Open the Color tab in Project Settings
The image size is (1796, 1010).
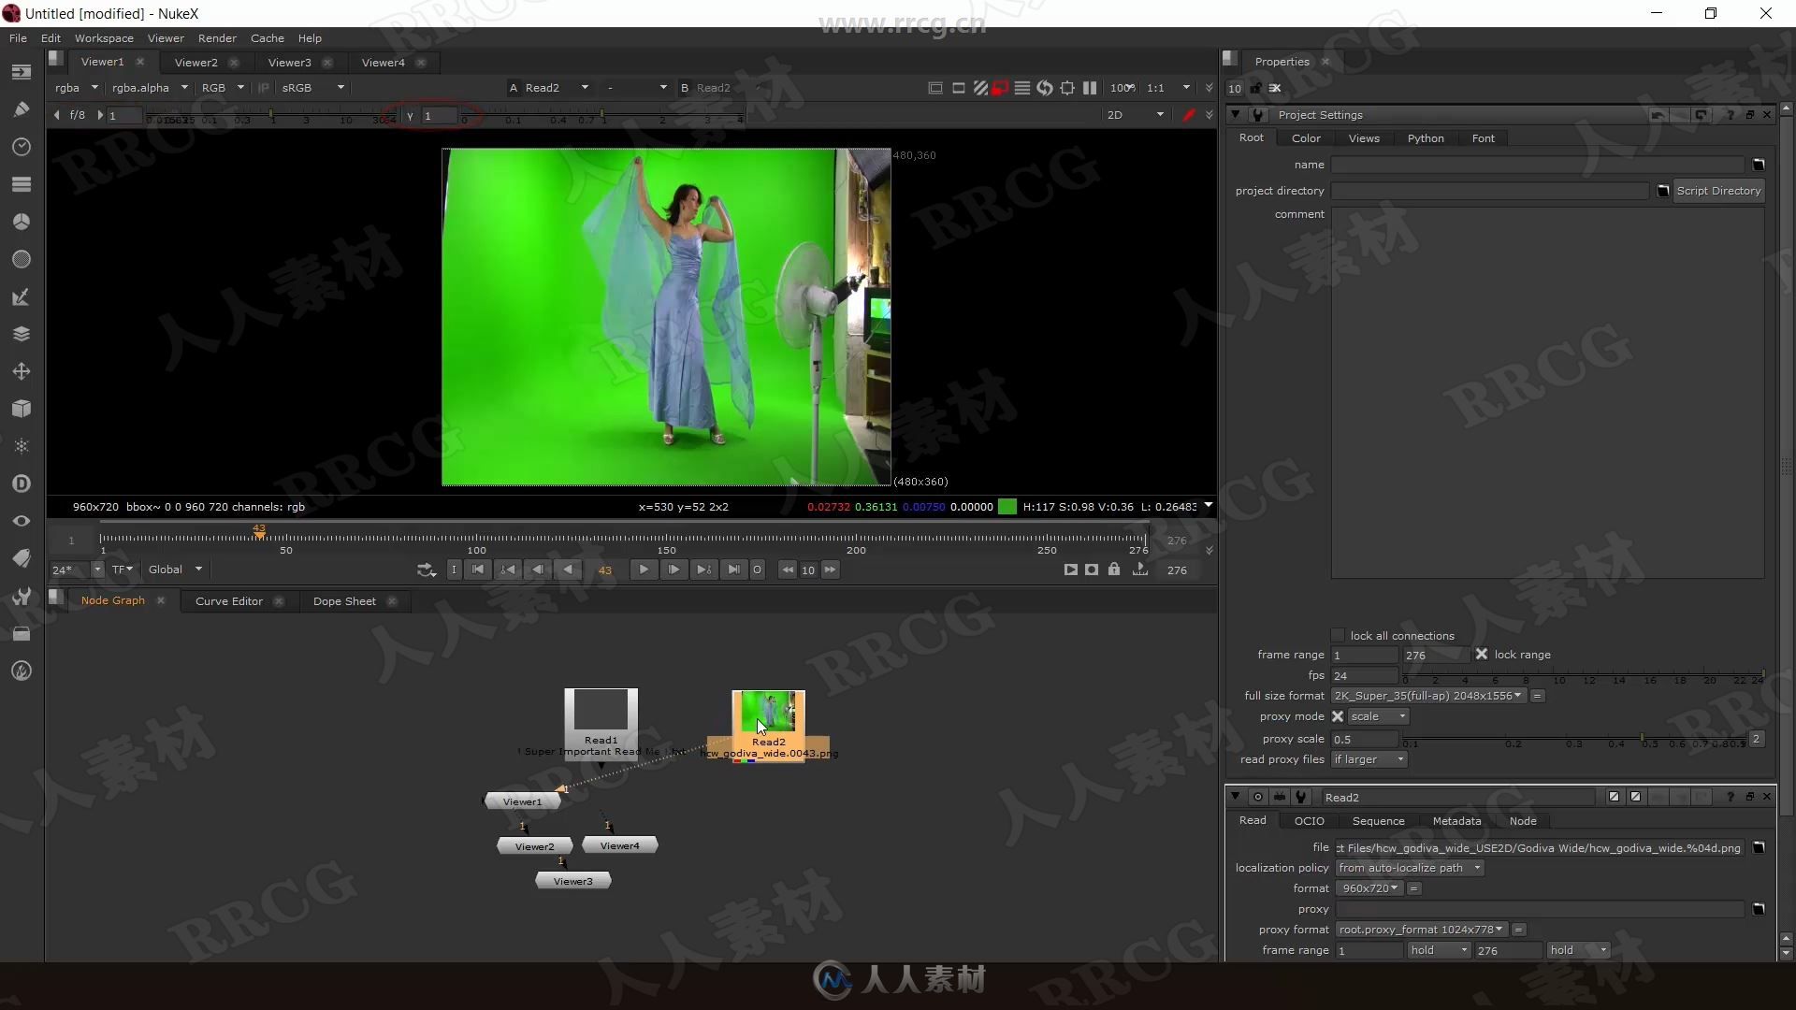1306,138
